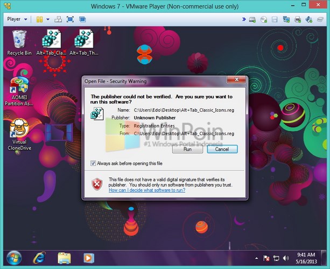
Task: Click the 'Unknown Publisher' text
Action: pos(155,118)
